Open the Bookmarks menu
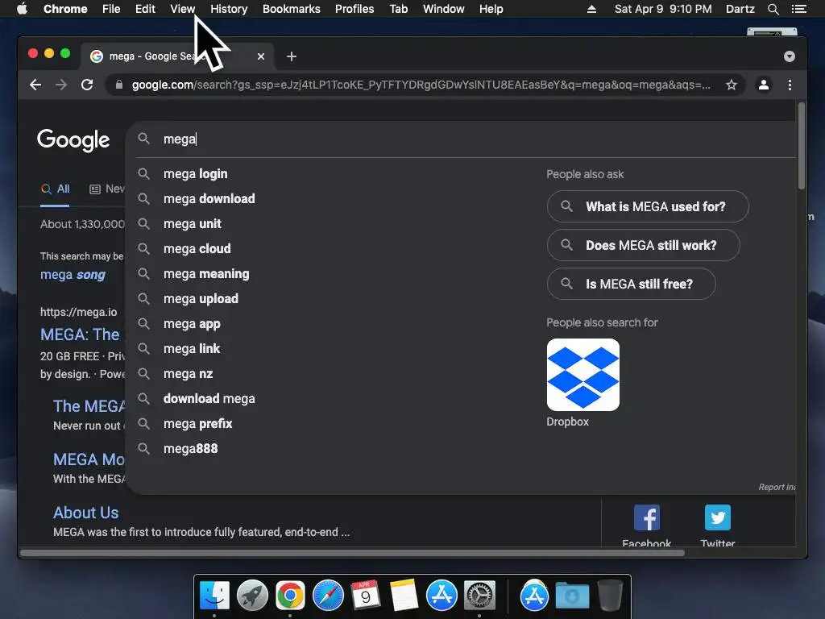 (x=292, y=9)
